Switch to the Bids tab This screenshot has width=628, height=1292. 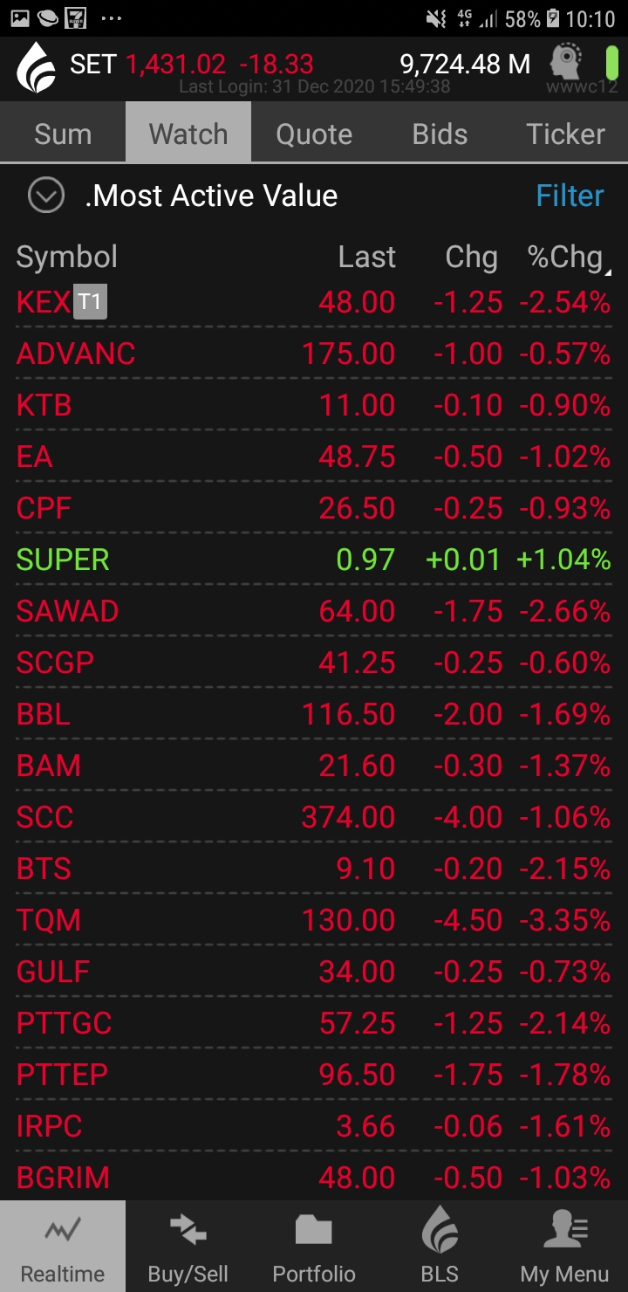440,134
